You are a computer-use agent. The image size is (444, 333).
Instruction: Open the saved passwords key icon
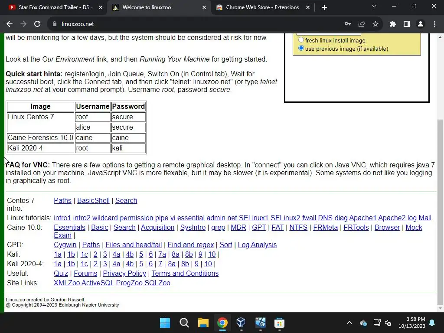(x=348, y=24)
